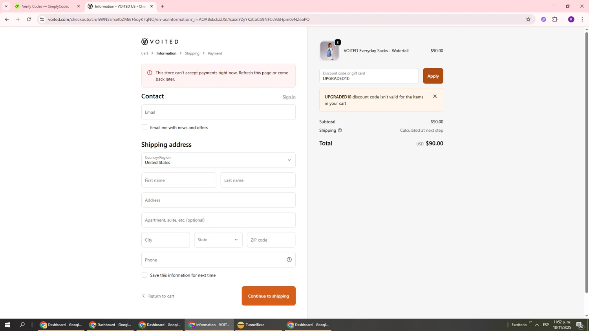Go back to the previous page
This screenshot has width=589, height=331.
click(7, 19)
